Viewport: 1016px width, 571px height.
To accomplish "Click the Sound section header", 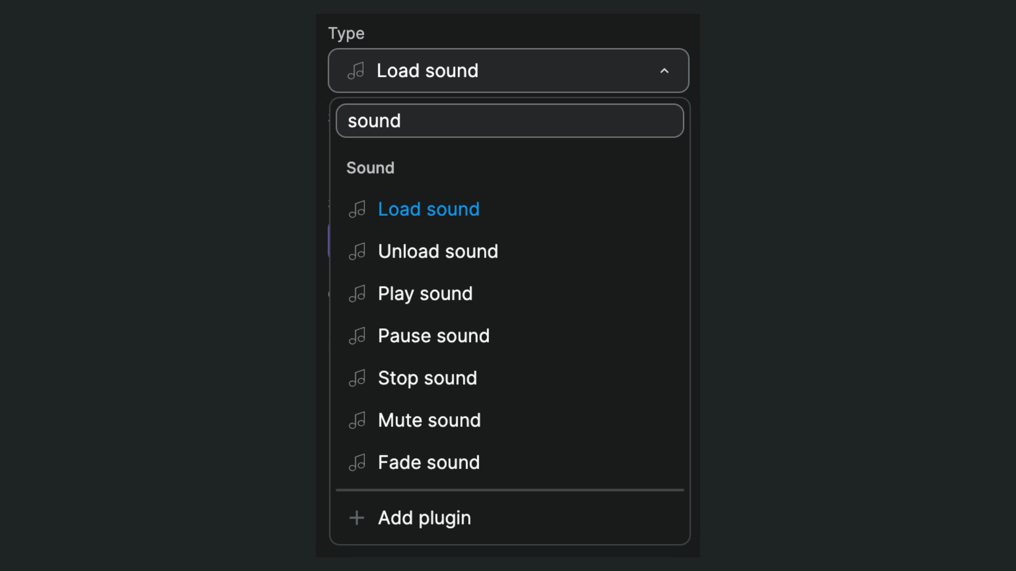I will (x=370, y=168).
